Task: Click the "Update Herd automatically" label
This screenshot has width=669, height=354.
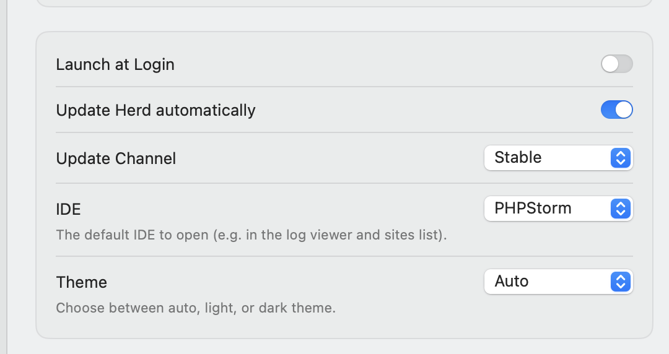Action: [155, 110]
